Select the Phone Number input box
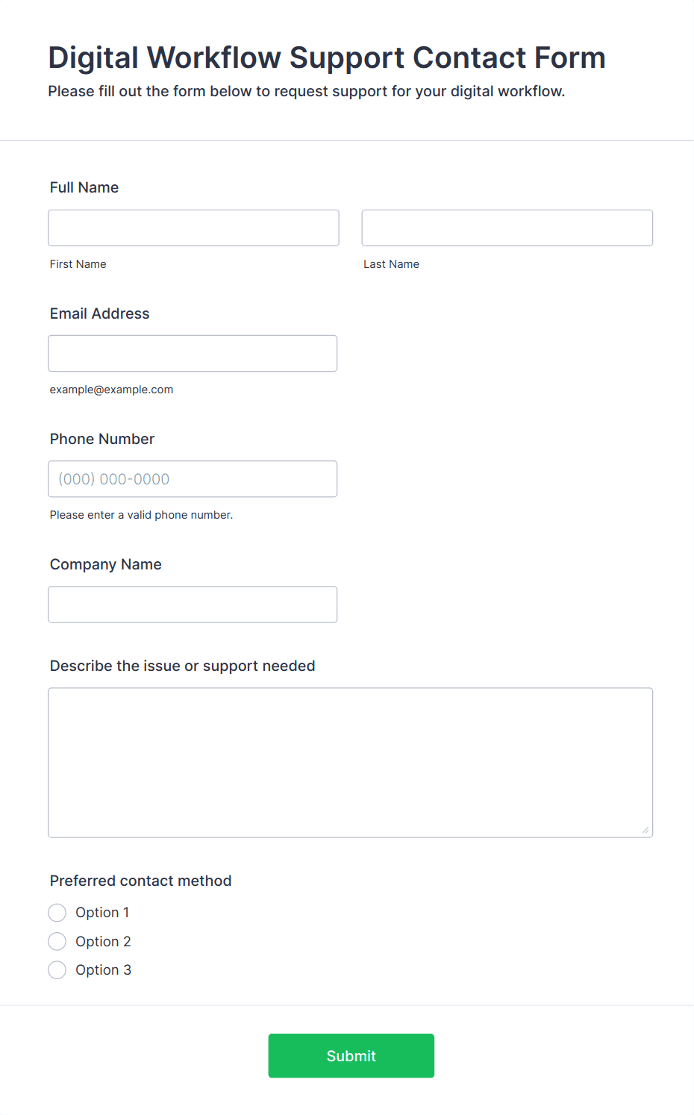The image size is (694, 1115). point(193,479)
